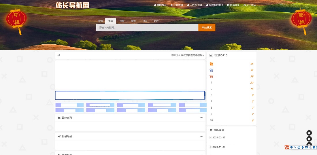Screen dimensions: 317x155
Task: Toggle Sogou IME soft keyboard icon
Action: point(306,147)
